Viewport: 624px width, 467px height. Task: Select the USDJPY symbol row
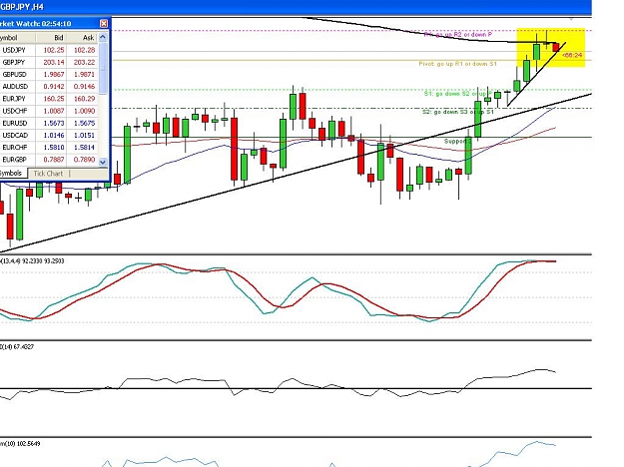click(49, 50)
